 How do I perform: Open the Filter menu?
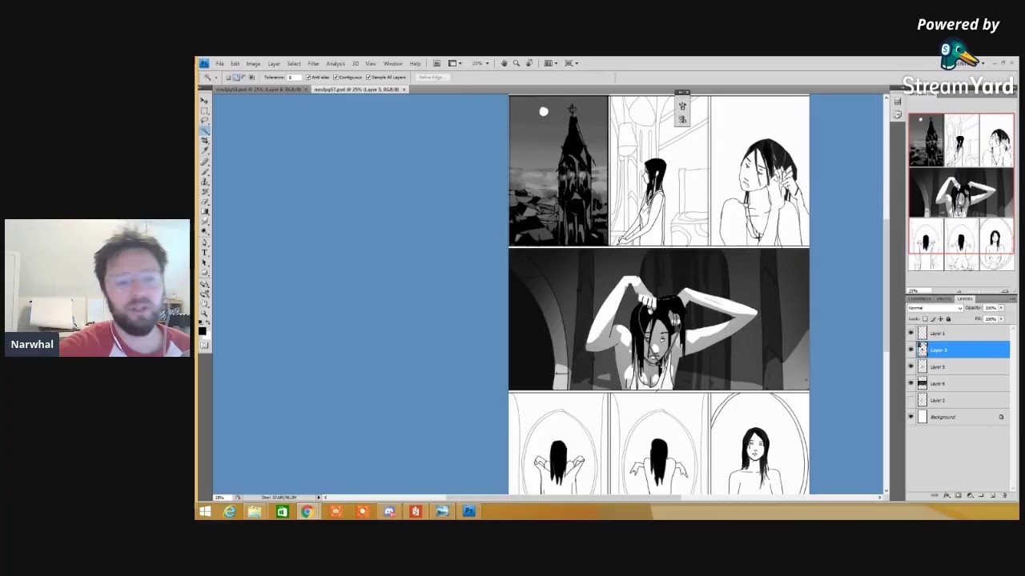pos(313,63)
